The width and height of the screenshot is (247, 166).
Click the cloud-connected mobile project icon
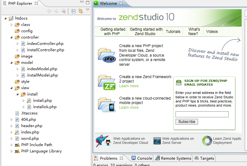pyautogui.click(x=107, y=105)
